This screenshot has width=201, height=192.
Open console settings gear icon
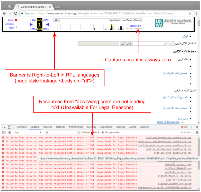[197, 132]
